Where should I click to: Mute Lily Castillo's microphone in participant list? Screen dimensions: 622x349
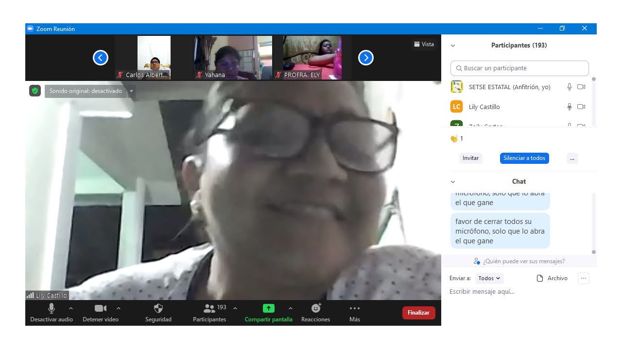coord(570,107)
